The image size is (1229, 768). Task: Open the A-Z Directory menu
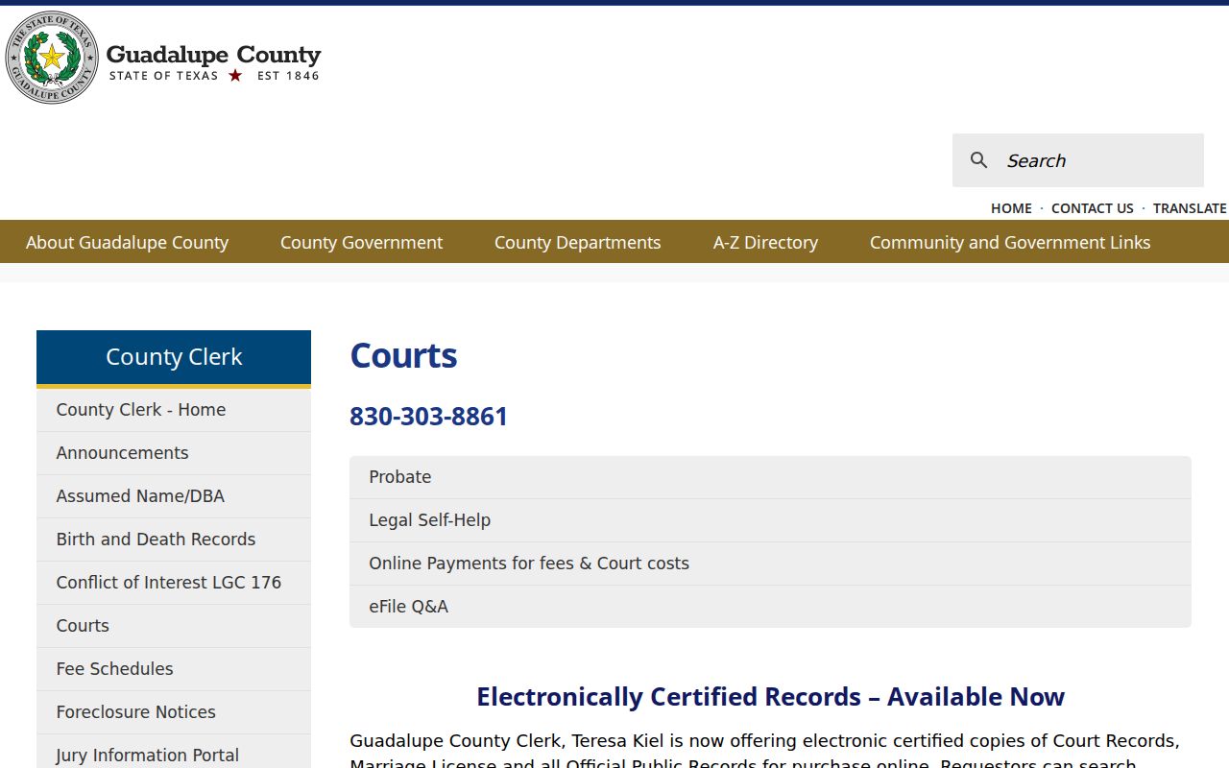[765, 242]
